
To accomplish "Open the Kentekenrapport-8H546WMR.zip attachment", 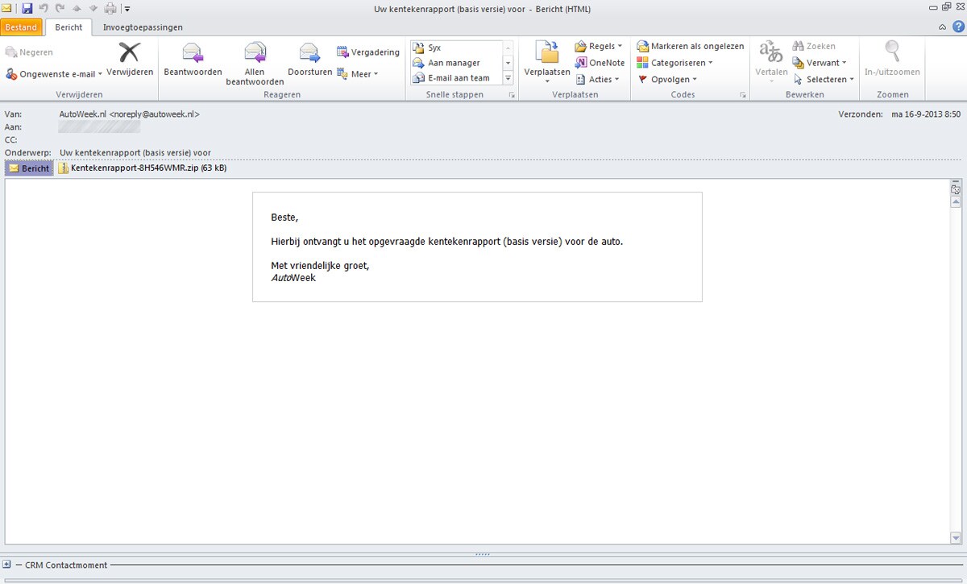I will pos(142,168).
